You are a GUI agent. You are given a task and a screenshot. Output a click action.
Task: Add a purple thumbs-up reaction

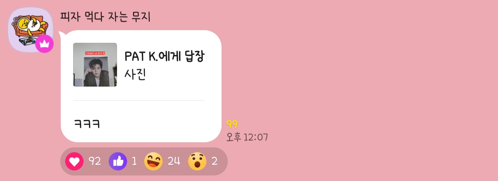tap(118, 161)
